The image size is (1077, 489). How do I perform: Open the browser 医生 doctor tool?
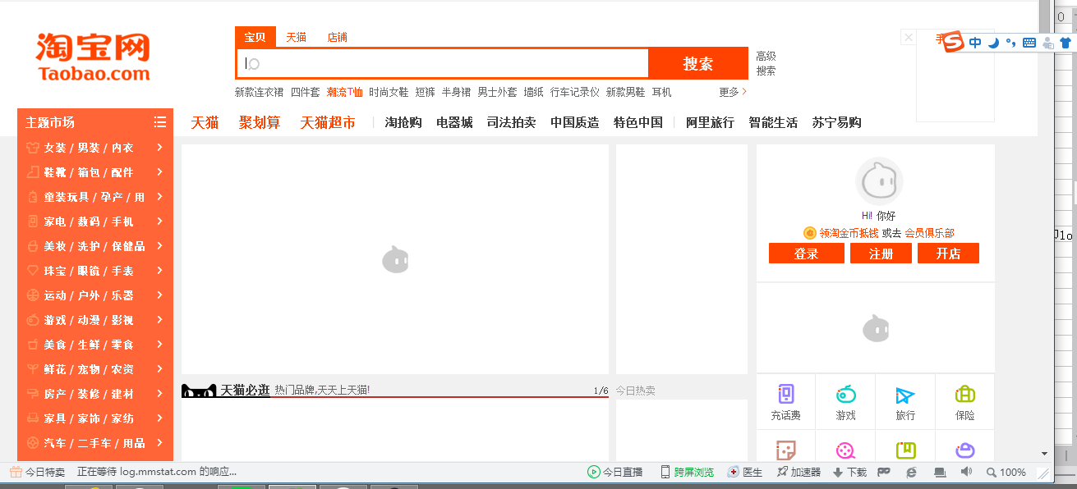(734, 472)
